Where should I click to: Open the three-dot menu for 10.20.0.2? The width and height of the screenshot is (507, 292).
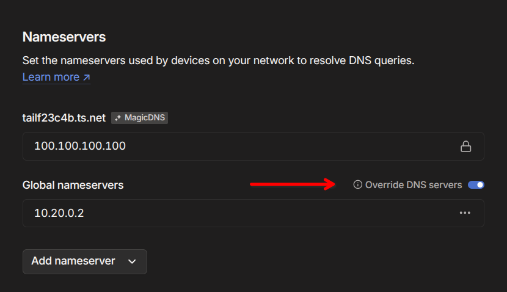click(x=465, y=213)
